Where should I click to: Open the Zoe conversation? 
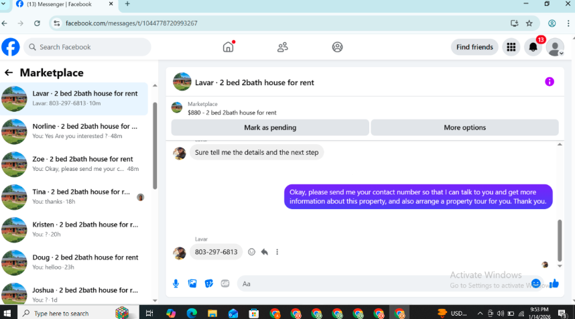pos(74,164)
